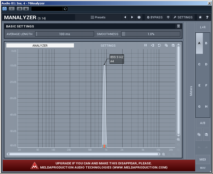Pause the analyzer display
Screen dimensions: 213x174
click(x=145, y=45)
